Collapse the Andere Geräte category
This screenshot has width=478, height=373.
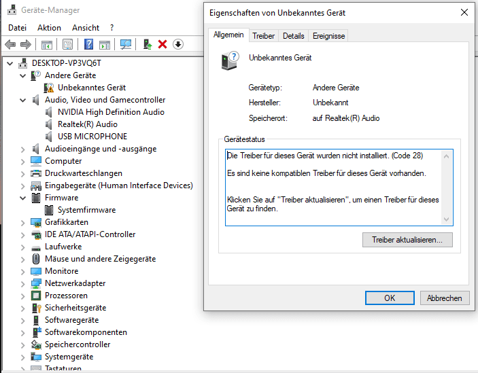pos(23,75)
